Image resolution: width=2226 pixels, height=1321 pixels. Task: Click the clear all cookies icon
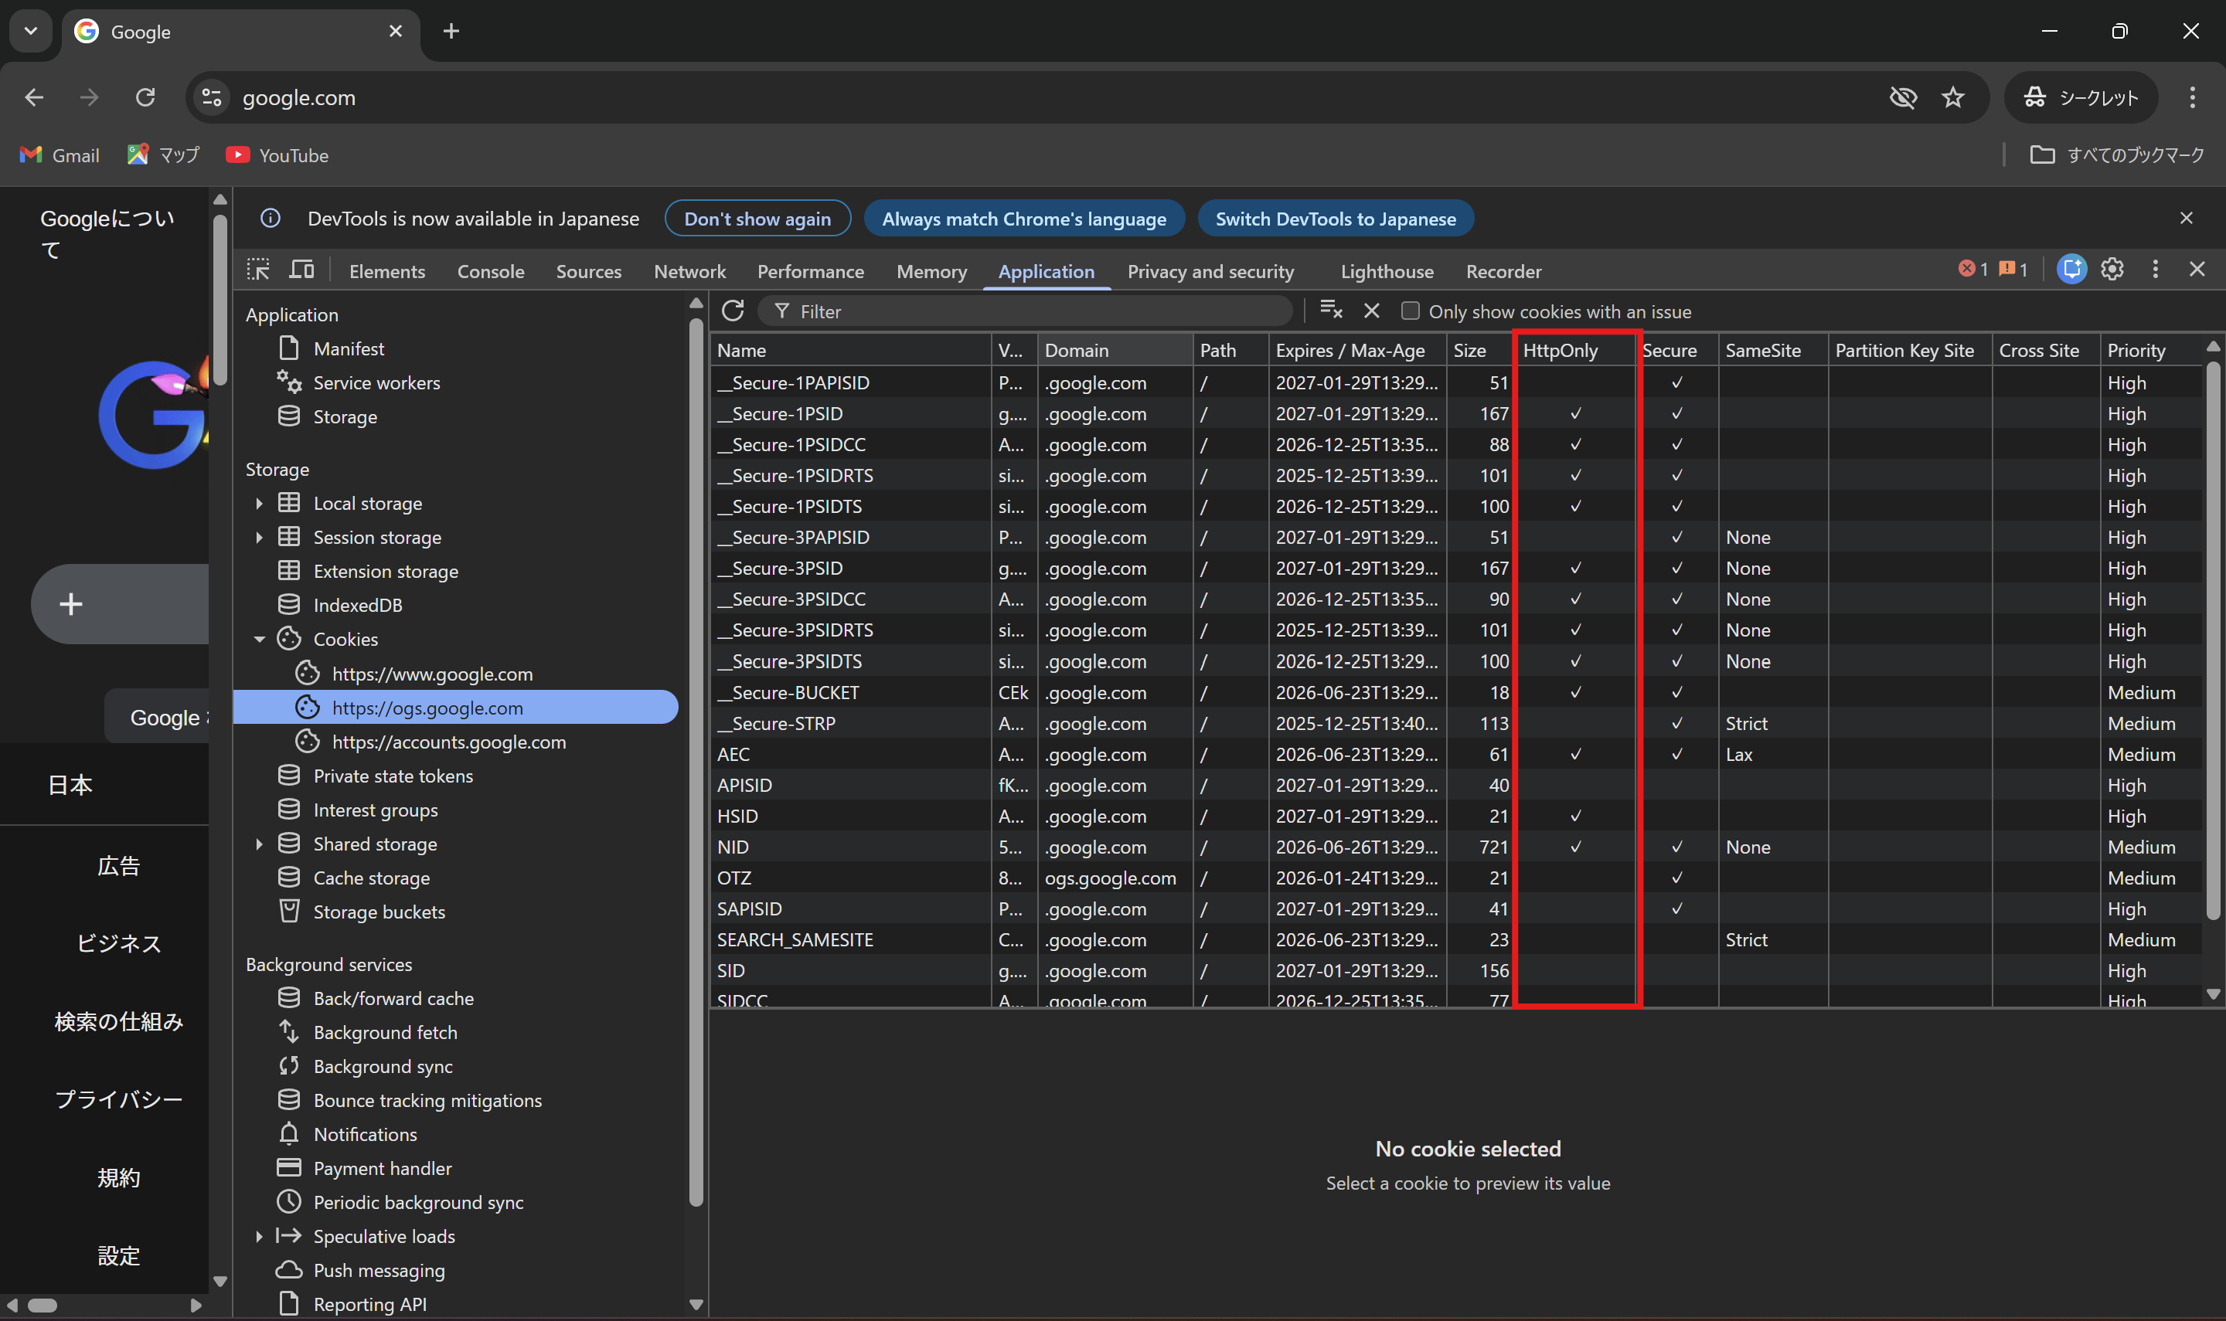[1330, 311]
